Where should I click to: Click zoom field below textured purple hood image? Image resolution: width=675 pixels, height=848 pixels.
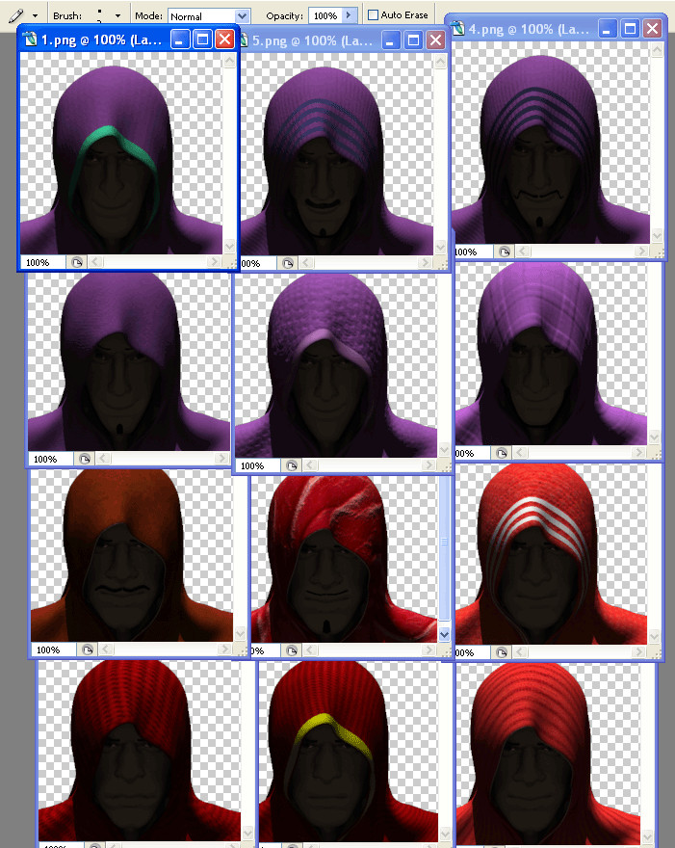pos(258,465)
